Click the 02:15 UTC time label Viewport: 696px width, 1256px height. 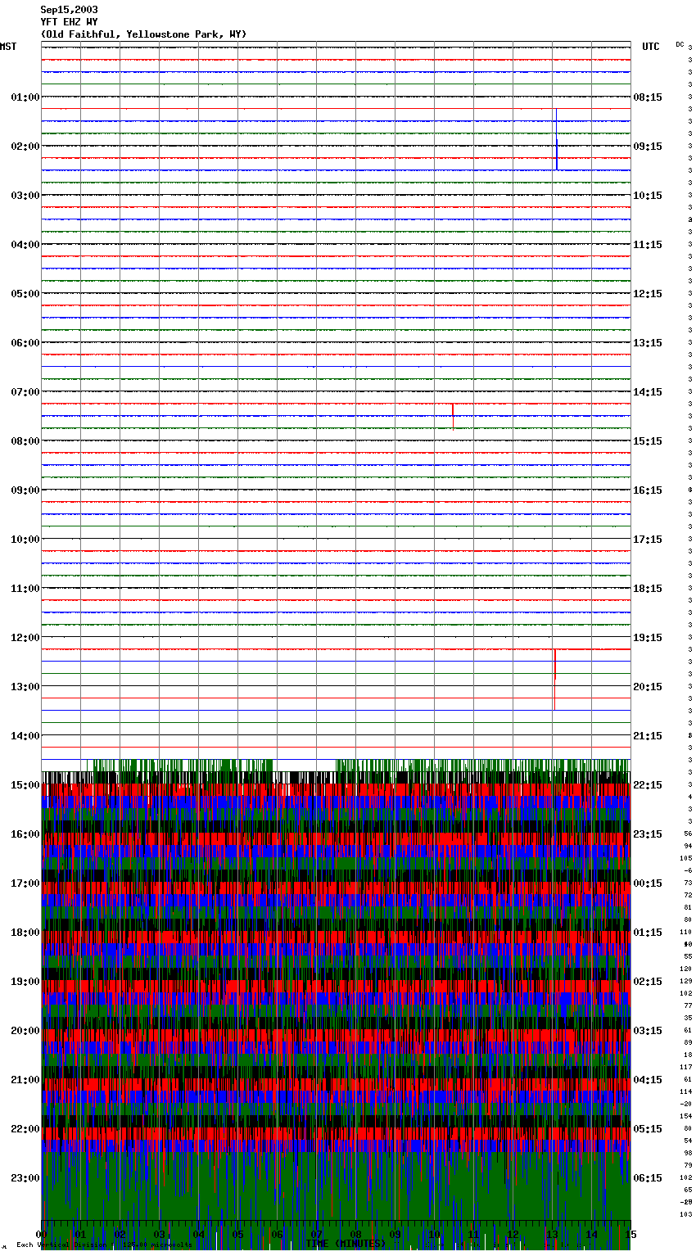click(x=648, y=982)
